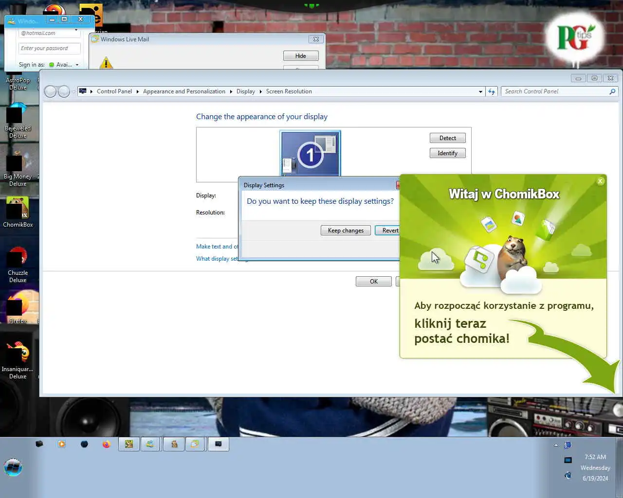
Task: Click the search magnifier icon
Action: [x=612, y=91]
